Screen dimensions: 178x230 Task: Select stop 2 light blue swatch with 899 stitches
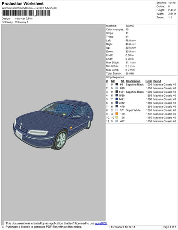[x=117, y=88]
